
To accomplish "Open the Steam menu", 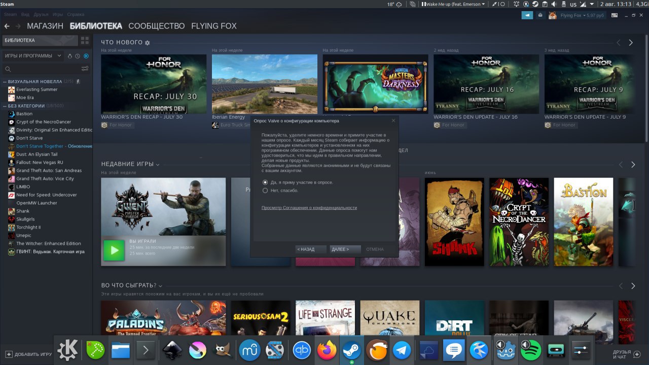I will click(10, 15).
